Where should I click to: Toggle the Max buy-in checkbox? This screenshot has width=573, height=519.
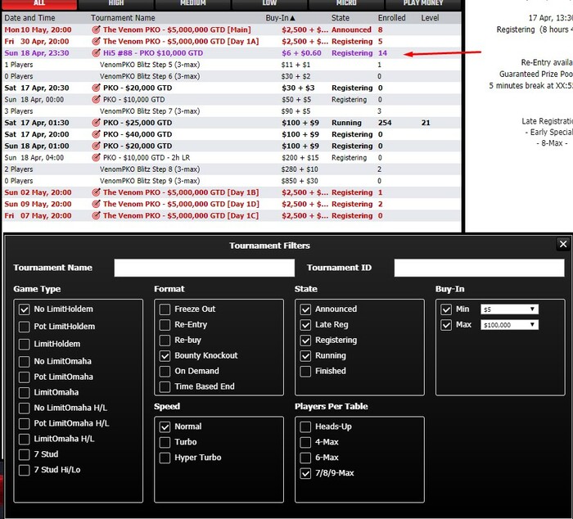[x=446, y=324]
